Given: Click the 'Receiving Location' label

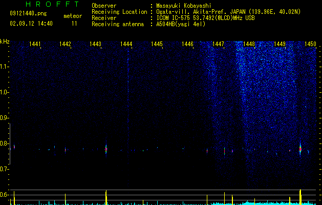Looking at the screenshot, I should pyautogui.click(x=119, y=12).
